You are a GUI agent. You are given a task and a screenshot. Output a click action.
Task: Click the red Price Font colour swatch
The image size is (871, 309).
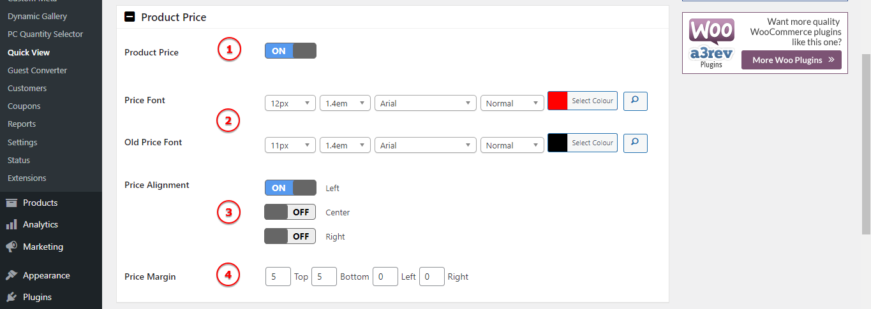click(x=558, y=101)
